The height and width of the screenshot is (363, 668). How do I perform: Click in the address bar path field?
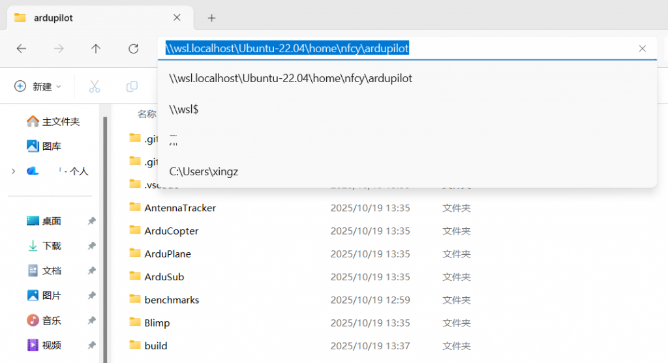pos(522,48)
